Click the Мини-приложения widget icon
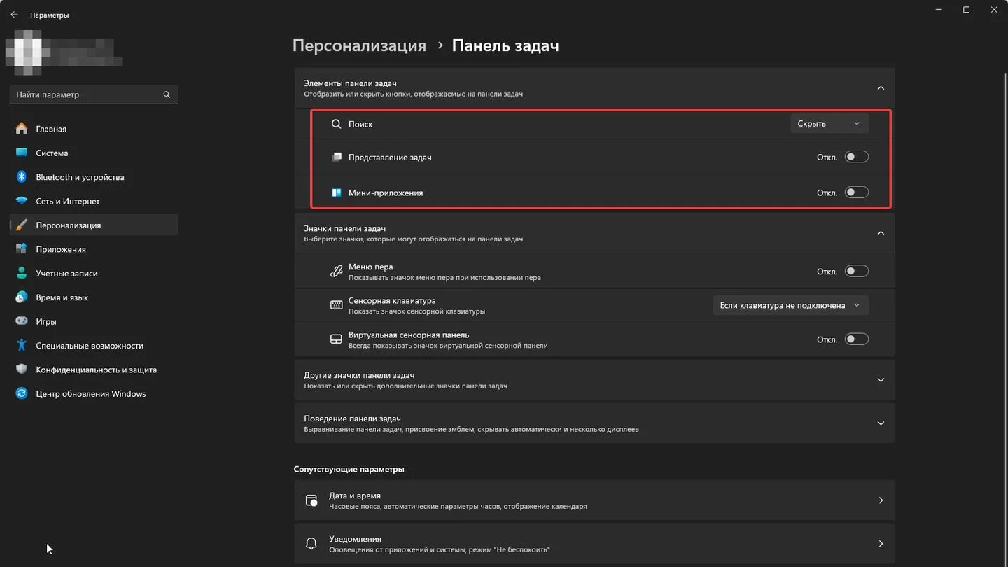This screenshot has height=567, width=1008. [336, 192]
